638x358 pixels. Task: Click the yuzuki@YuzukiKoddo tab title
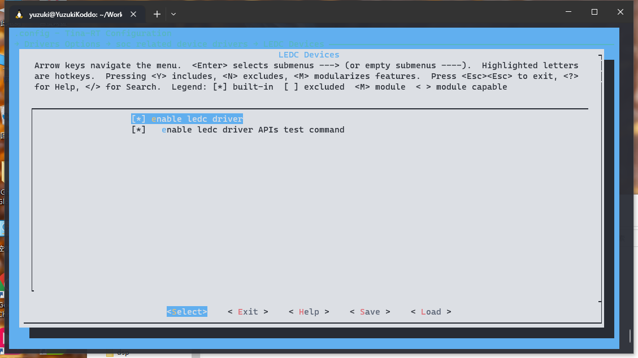[76, 14]
